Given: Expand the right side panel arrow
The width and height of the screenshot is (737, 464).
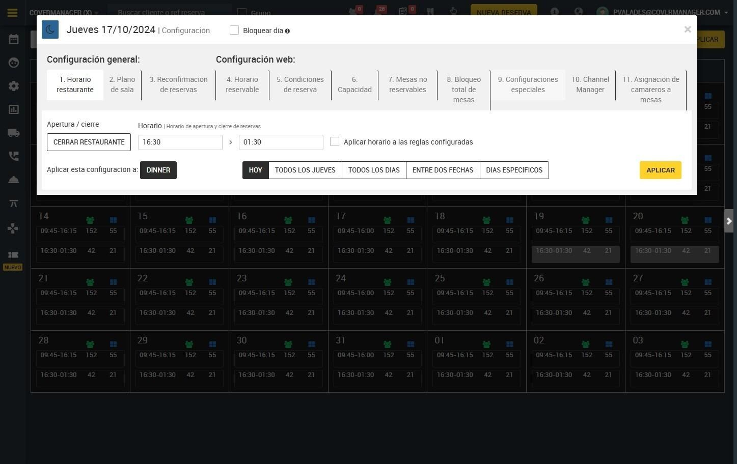Looking at the screenshot, I should coord(729,221).
